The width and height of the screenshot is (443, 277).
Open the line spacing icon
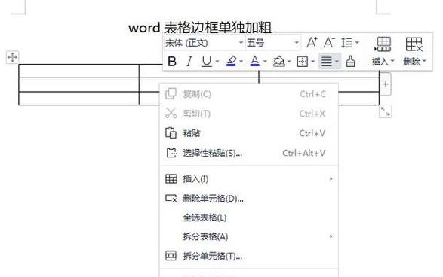click(x=346, y=43)
